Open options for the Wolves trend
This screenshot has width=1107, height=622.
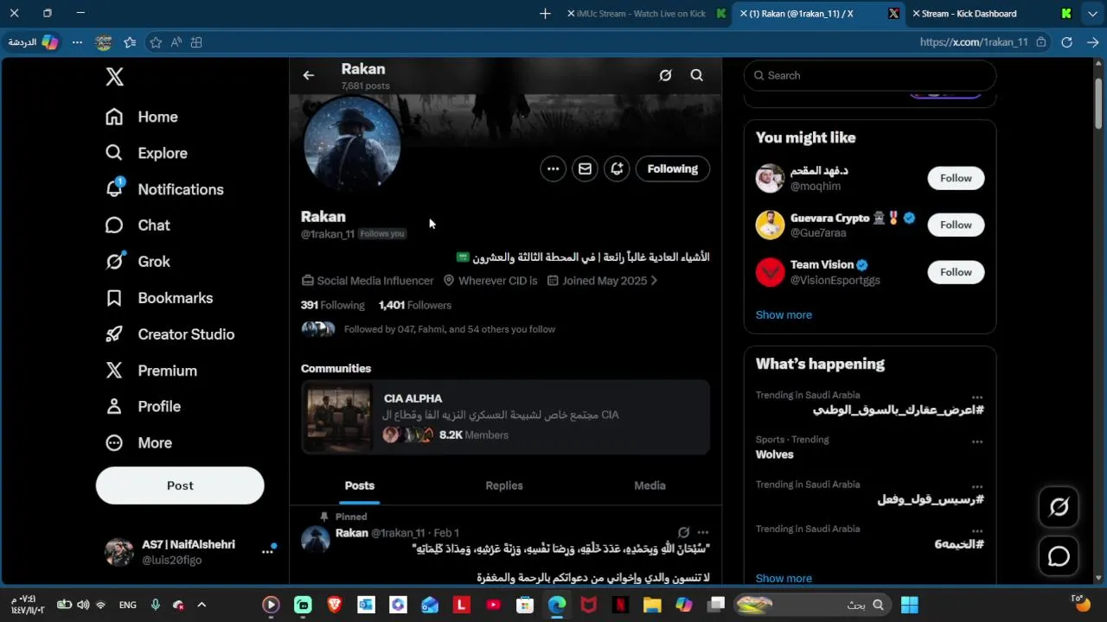click(x=976, y=441)
